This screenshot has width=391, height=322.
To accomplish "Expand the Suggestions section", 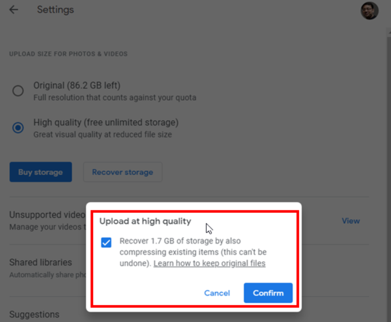I will click(x=34, y=315).
